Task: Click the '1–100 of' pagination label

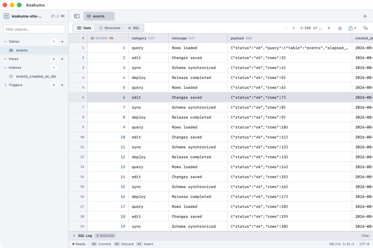Action: pos(311,28)
